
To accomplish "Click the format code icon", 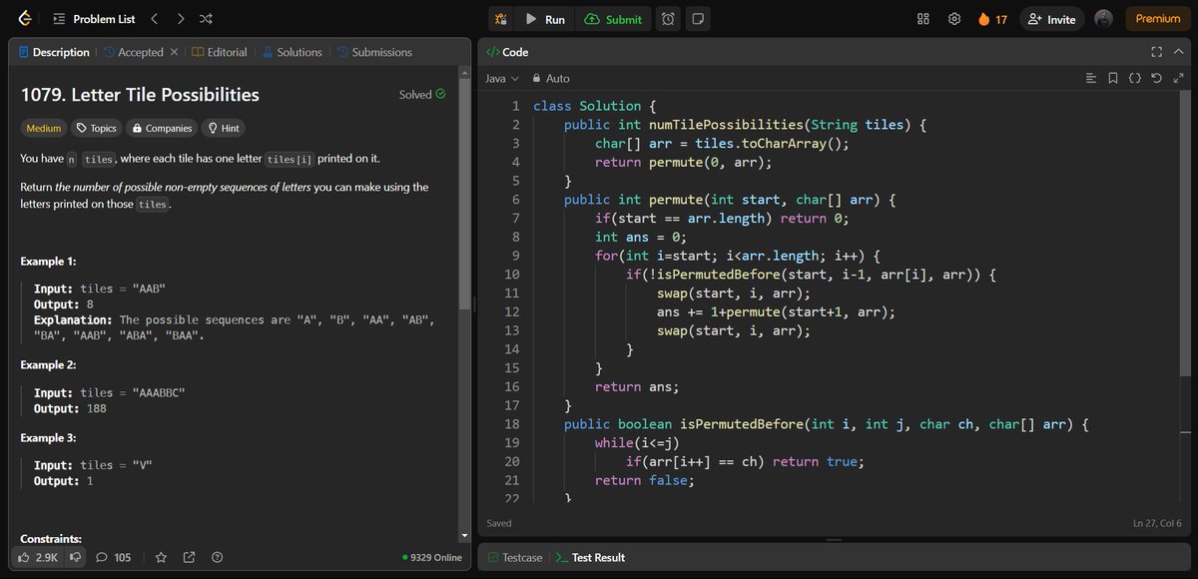I will 1091,78.
